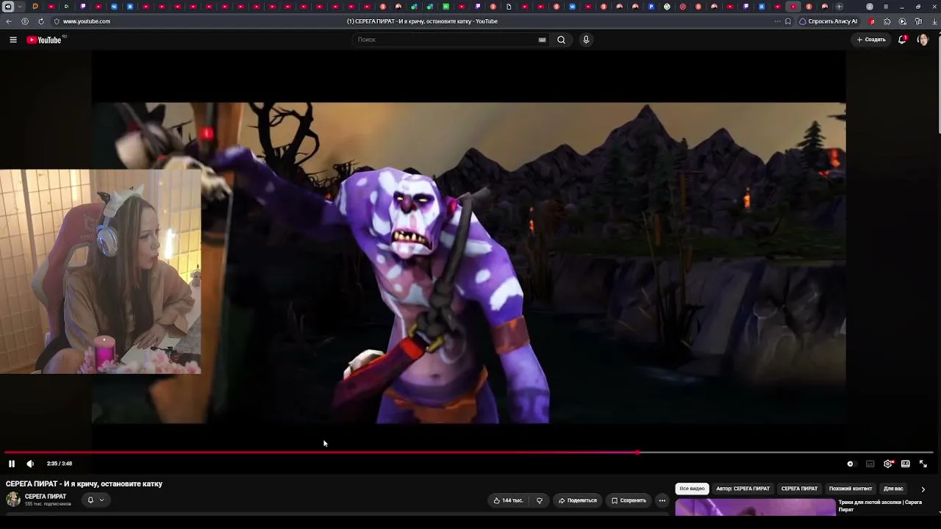Open the on-screen keyboard in search

click(543, 40)
